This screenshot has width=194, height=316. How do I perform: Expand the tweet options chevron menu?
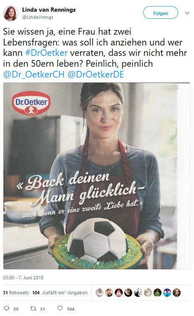point(187,13)
